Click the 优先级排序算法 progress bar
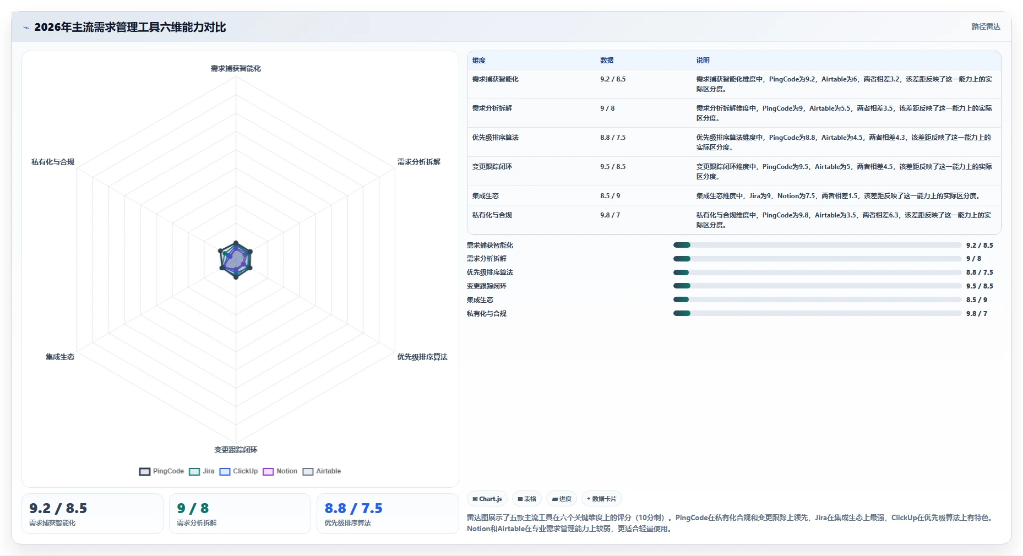 817,272
